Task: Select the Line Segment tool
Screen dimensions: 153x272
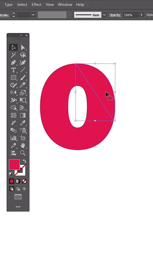Action: tap(23, 70)
